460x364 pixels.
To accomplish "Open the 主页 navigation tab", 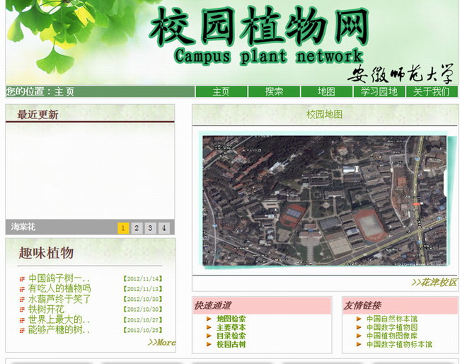I will point(221,91).
